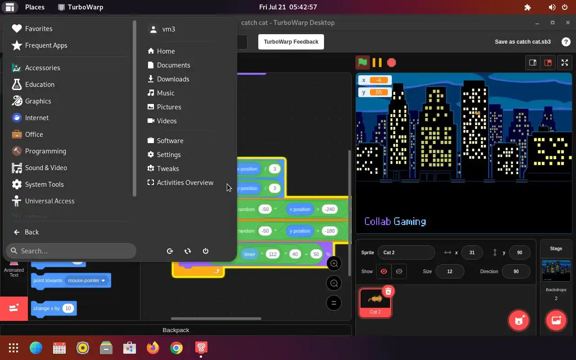The height and width of the screenshot is (360, 576).
Task: Show the sprite with eye icon
Action: point(384,271)
